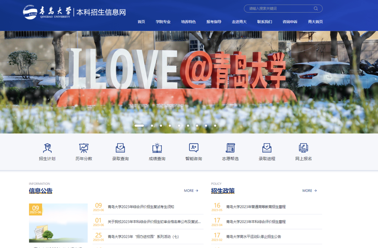Click MORE beside 招生政策
The image size is (378, 248).
click(x=309, y=190)
